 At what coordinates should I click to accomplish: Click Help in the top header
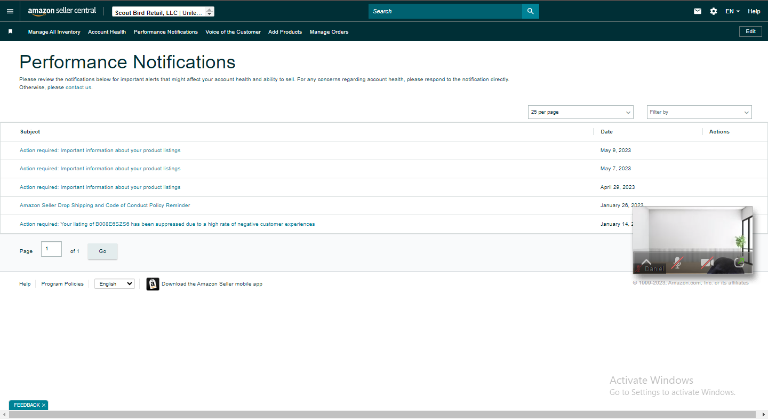pyautogui.click(x=754, y=11)
